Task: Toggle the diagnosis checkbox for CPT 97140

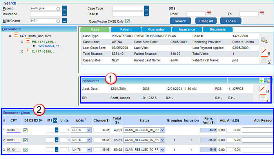Action: (x=26, y=149)
